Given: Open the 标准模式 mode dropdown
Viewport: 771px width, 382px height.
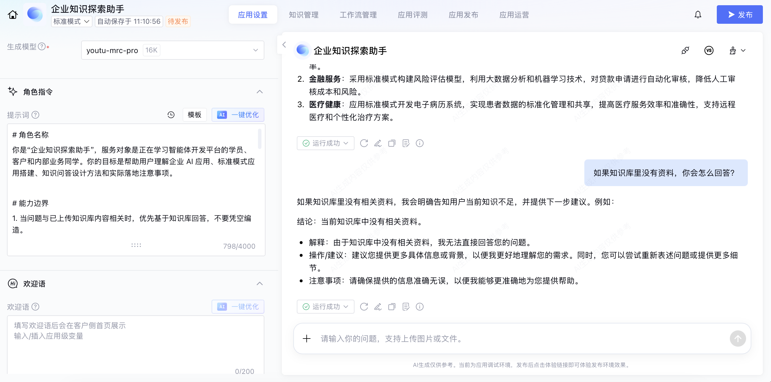Looking at the screenshot, I should tap(72, 21).
